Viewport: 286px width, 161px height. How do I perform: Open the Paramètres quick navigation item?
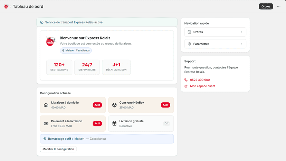(x=215, y=44)
